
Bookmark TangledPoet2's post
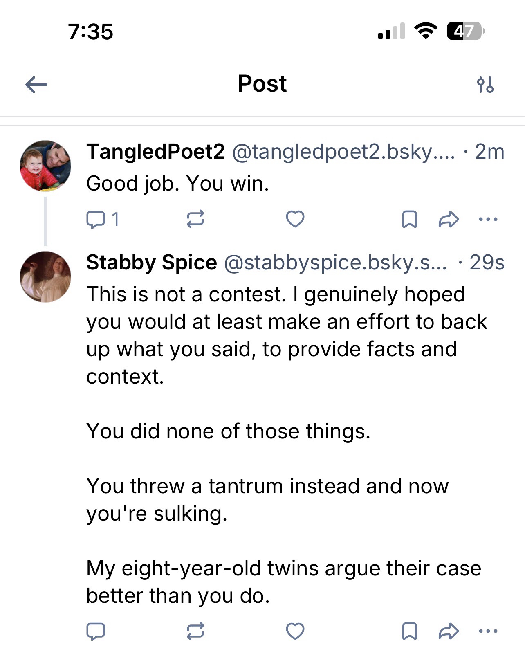410,220
